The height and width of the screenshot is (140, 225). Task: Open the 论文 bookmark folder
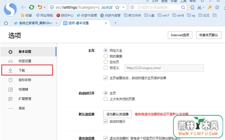tap(204, 15)
